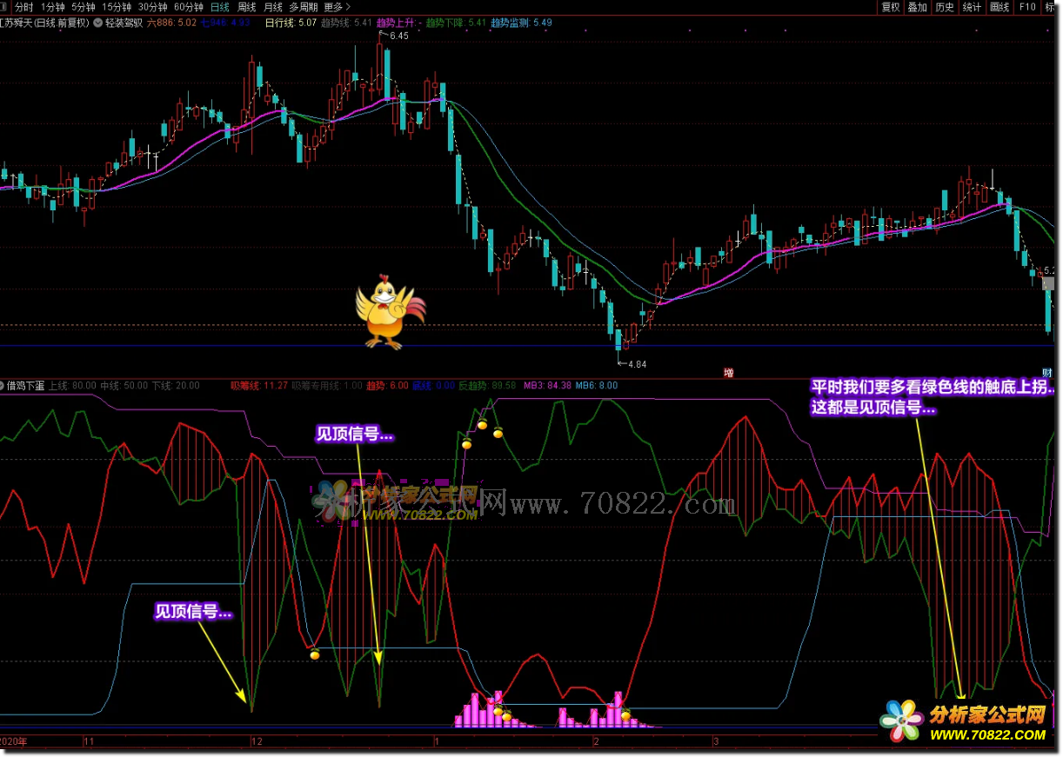Select the 1分钟 period
The image size is (1063, 757).
pyautogui.click(x=53, y=7)
